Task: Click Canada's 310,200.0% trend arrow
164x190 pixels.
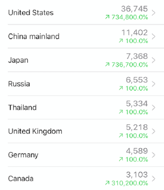Action: click(x=107, y=183)
